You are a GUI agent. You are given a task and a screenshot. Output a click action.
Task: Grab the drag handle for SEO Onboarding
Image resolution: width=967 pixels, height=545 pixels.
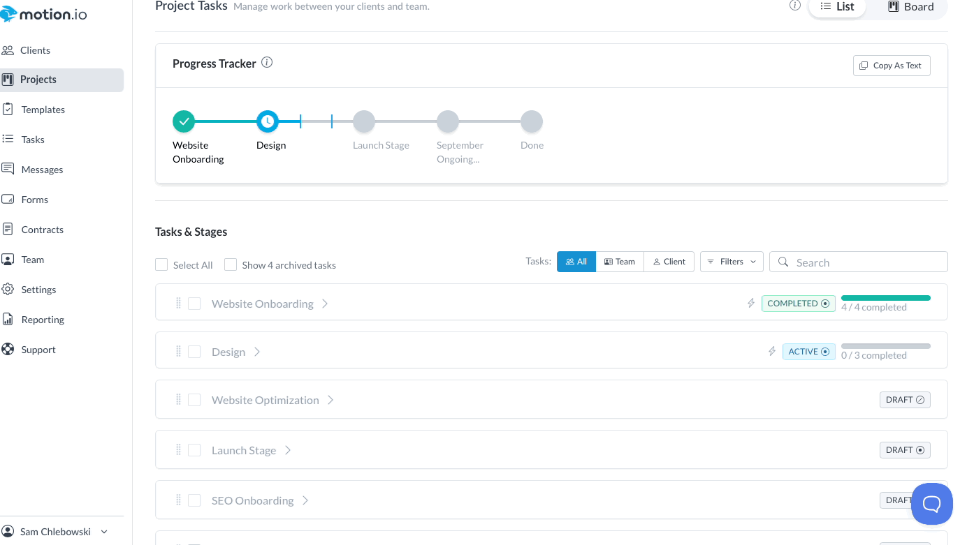(x=178, y=500)
